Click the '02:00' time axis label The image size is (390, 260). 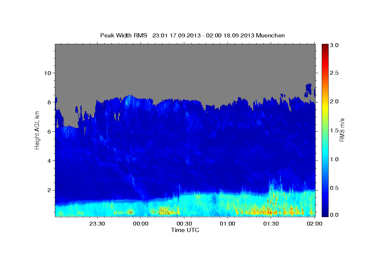(x=315, y=224)
